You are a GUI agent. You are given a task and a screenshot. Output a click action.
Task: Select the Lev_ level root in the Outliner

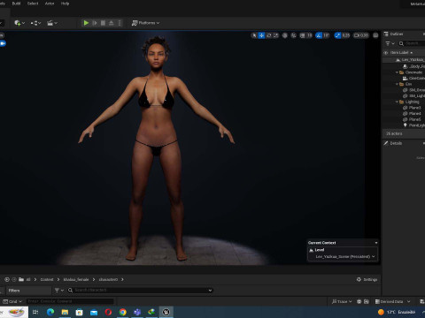coord(410,60)
